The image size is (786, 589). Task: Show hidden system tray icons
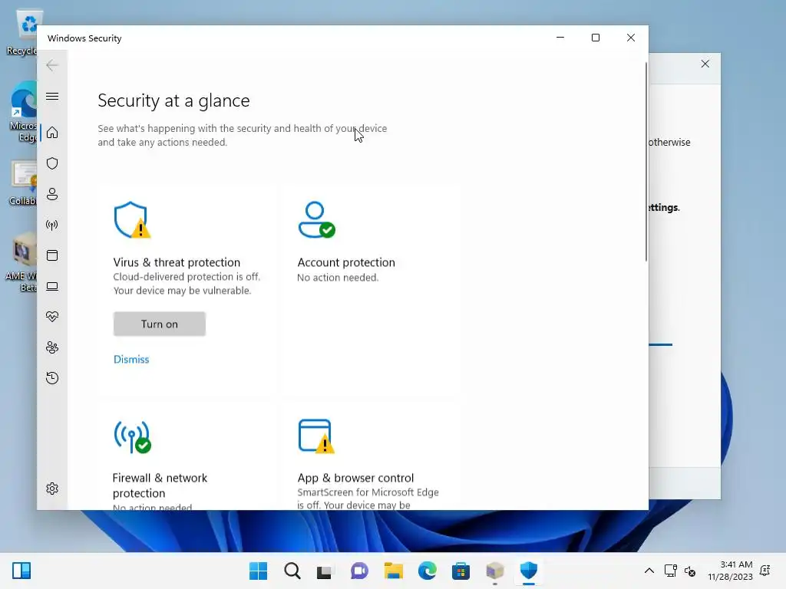(x=649, y=571)
